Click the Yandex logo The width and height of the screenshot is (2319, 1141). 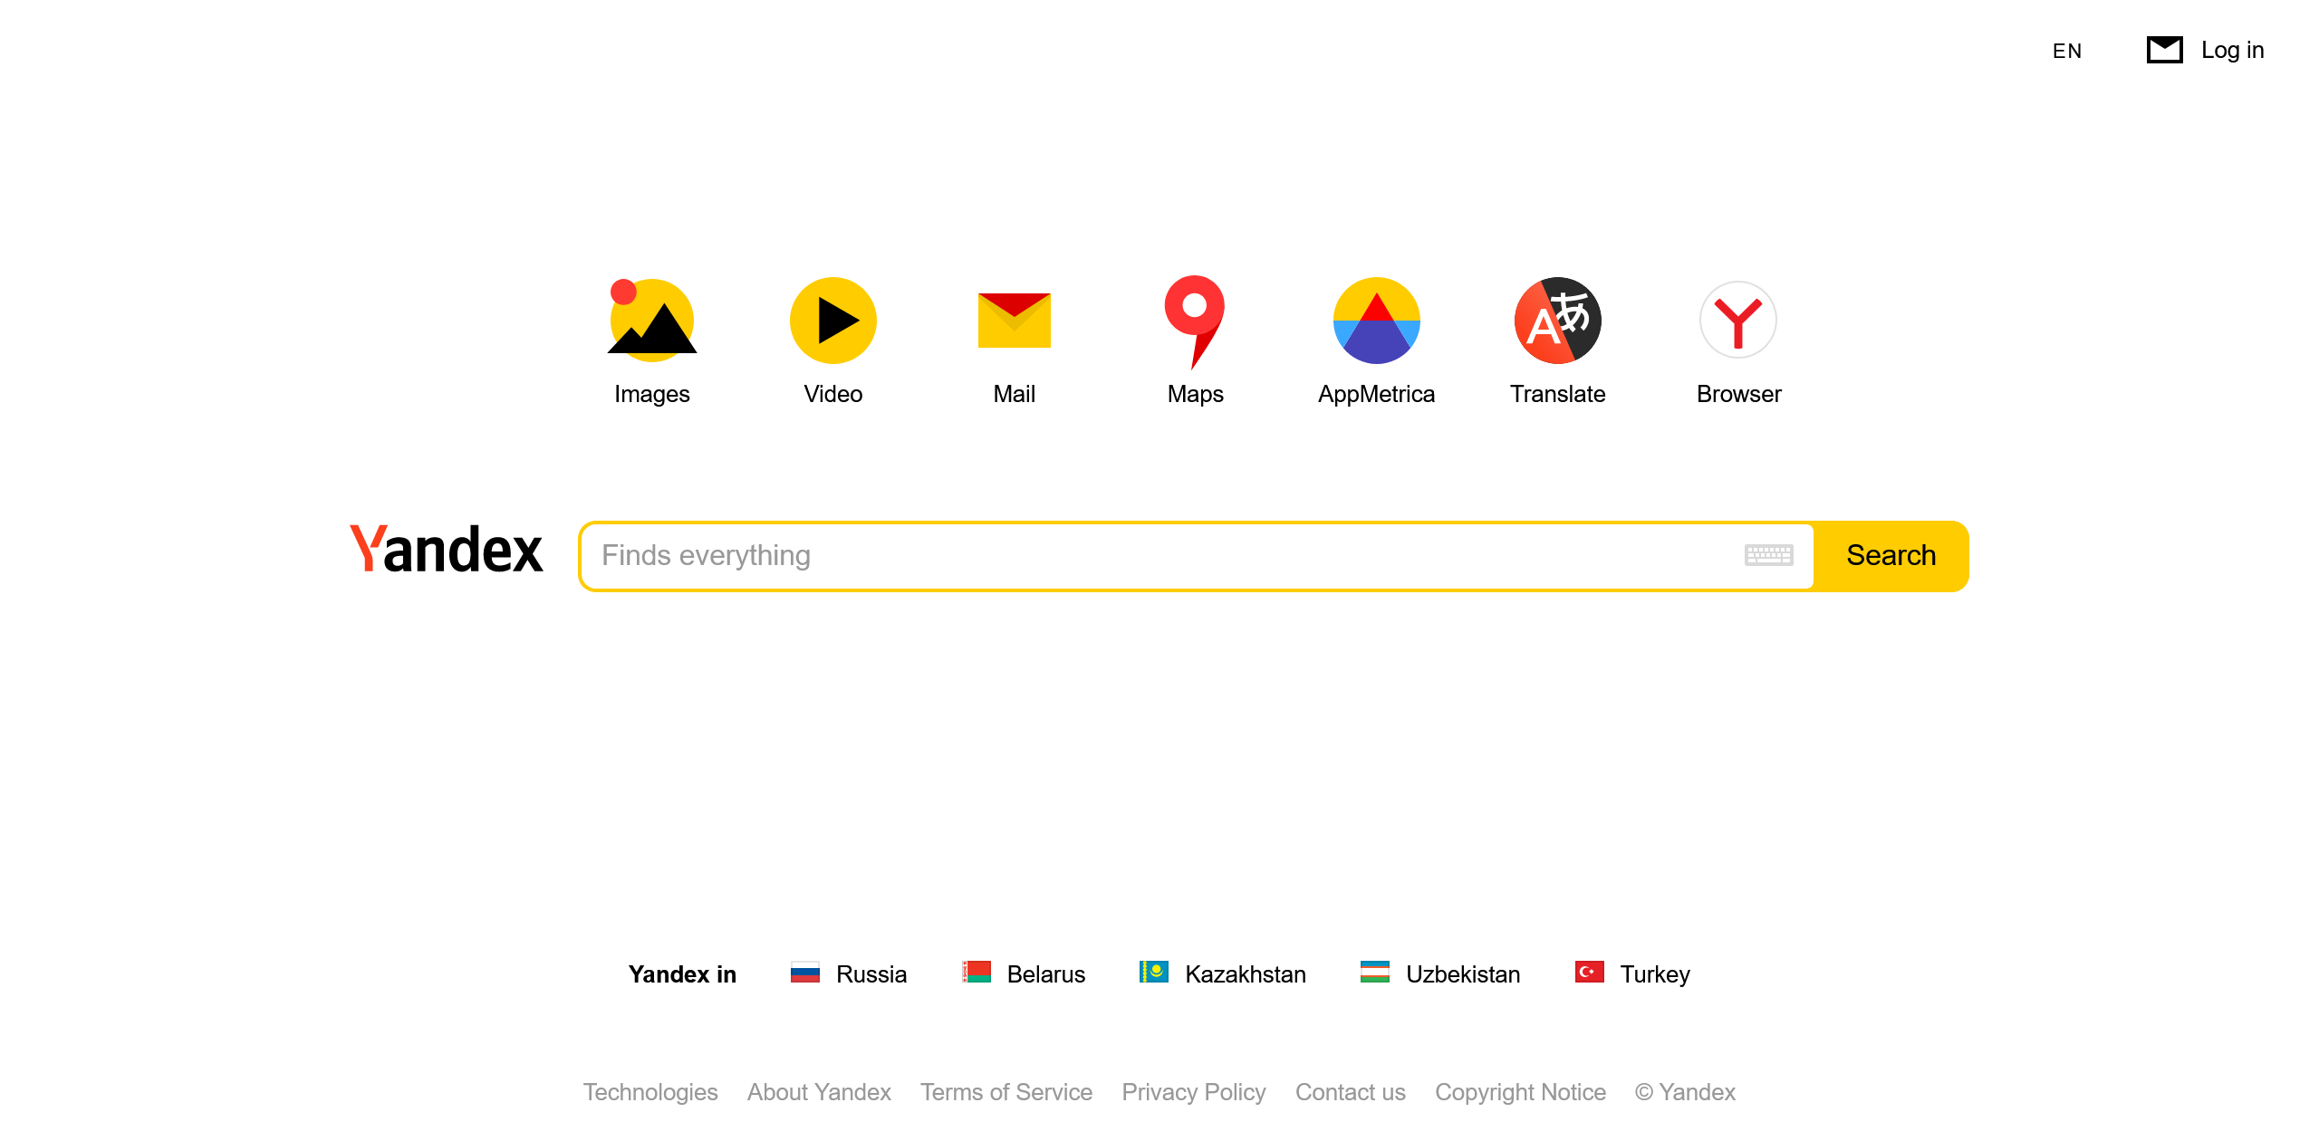pos(447,550)
